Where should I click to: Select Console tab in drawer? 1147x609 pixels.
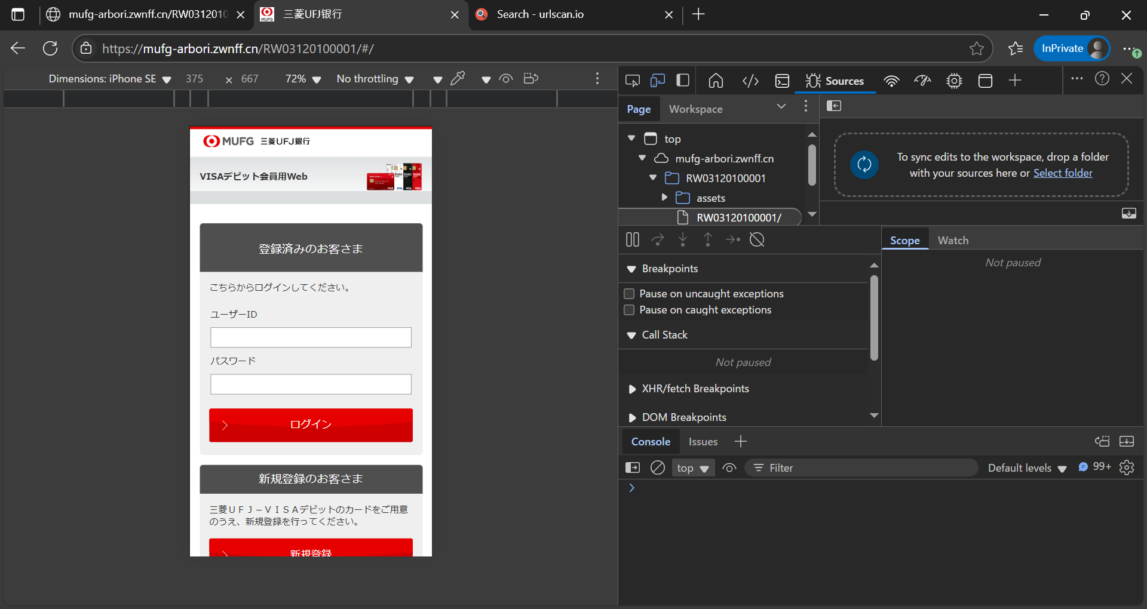(x=651, y=442)
